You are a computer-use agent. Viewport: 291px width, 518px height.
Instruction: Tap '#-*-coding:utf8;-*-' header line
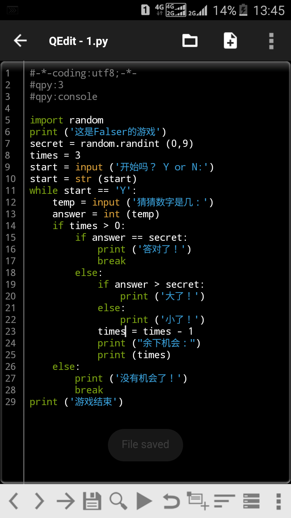[x=83, y=73]
